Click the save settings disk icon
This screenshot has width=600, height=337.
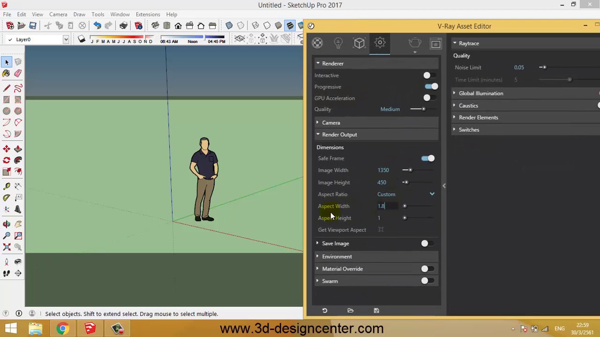(376, 310)
